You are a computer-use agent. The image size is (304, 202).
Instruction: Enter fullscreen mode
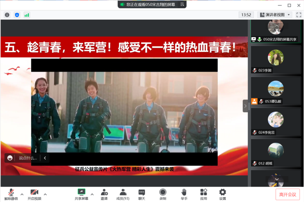pyautogui.click(x=299, y=15)
